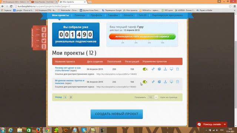
Task: Switch to the Gmail inbox browser tab
Action: coord(15,2)
